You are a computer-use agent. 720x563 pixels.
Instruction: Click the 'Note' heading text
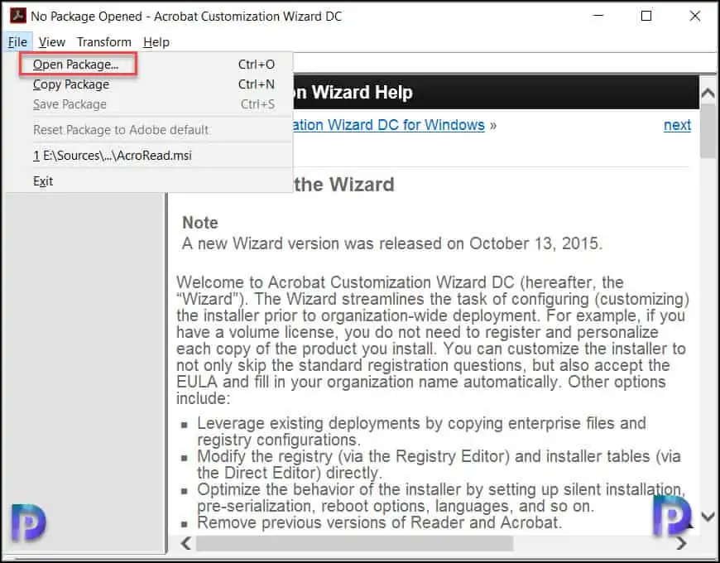[200, 223]
